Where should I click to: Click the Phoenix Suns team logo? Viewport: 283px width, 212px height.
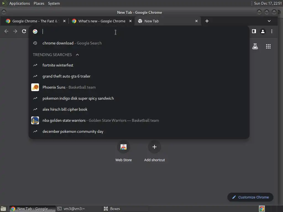click(35, 87)
